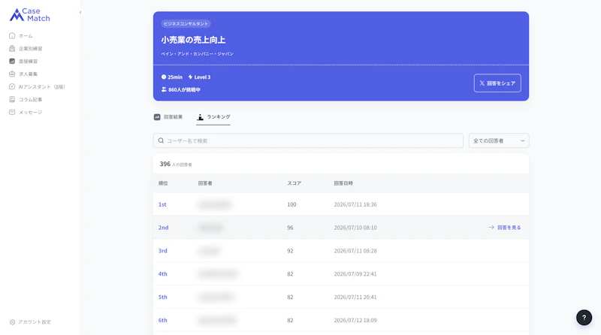Click the building icon for 企業別練習
The image size is (601, 335).
[12, 48]
